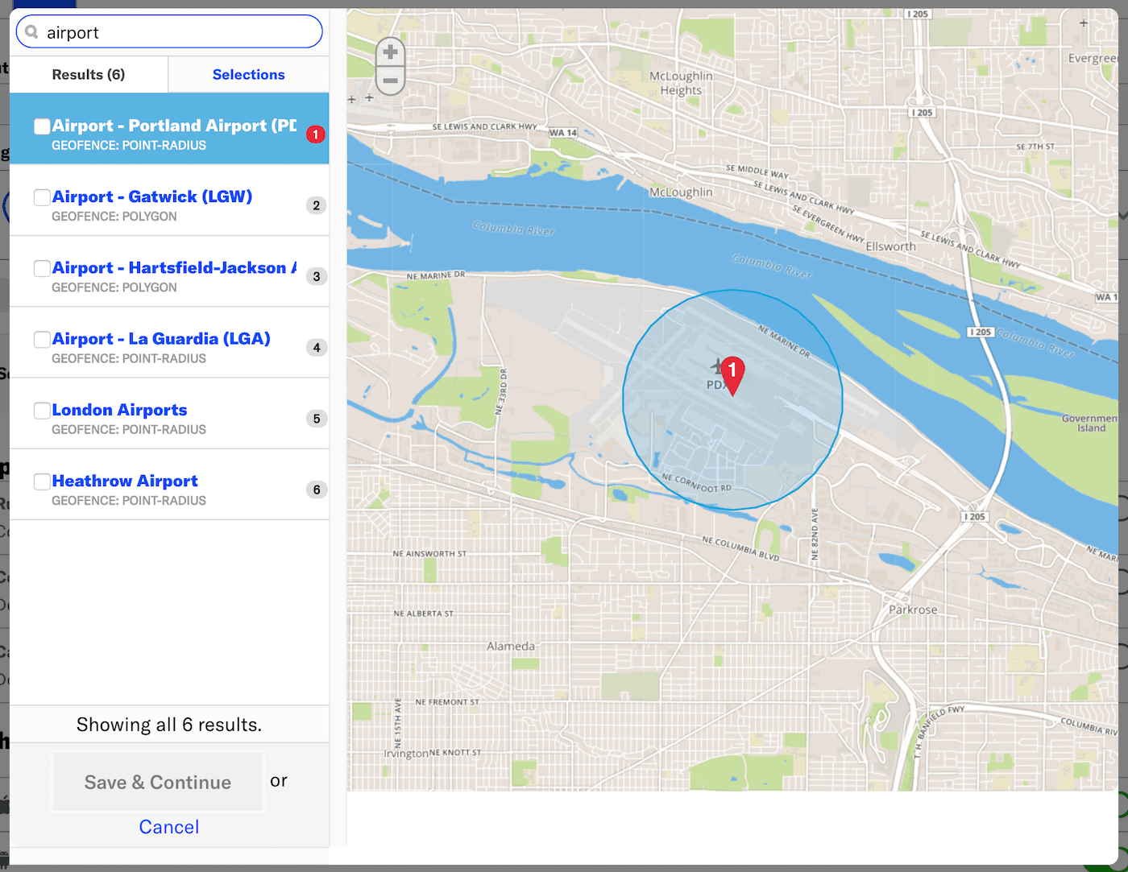The image size is (1128, 872).
Task: Click the magnifying glass search icon
Action: [31, 32]
